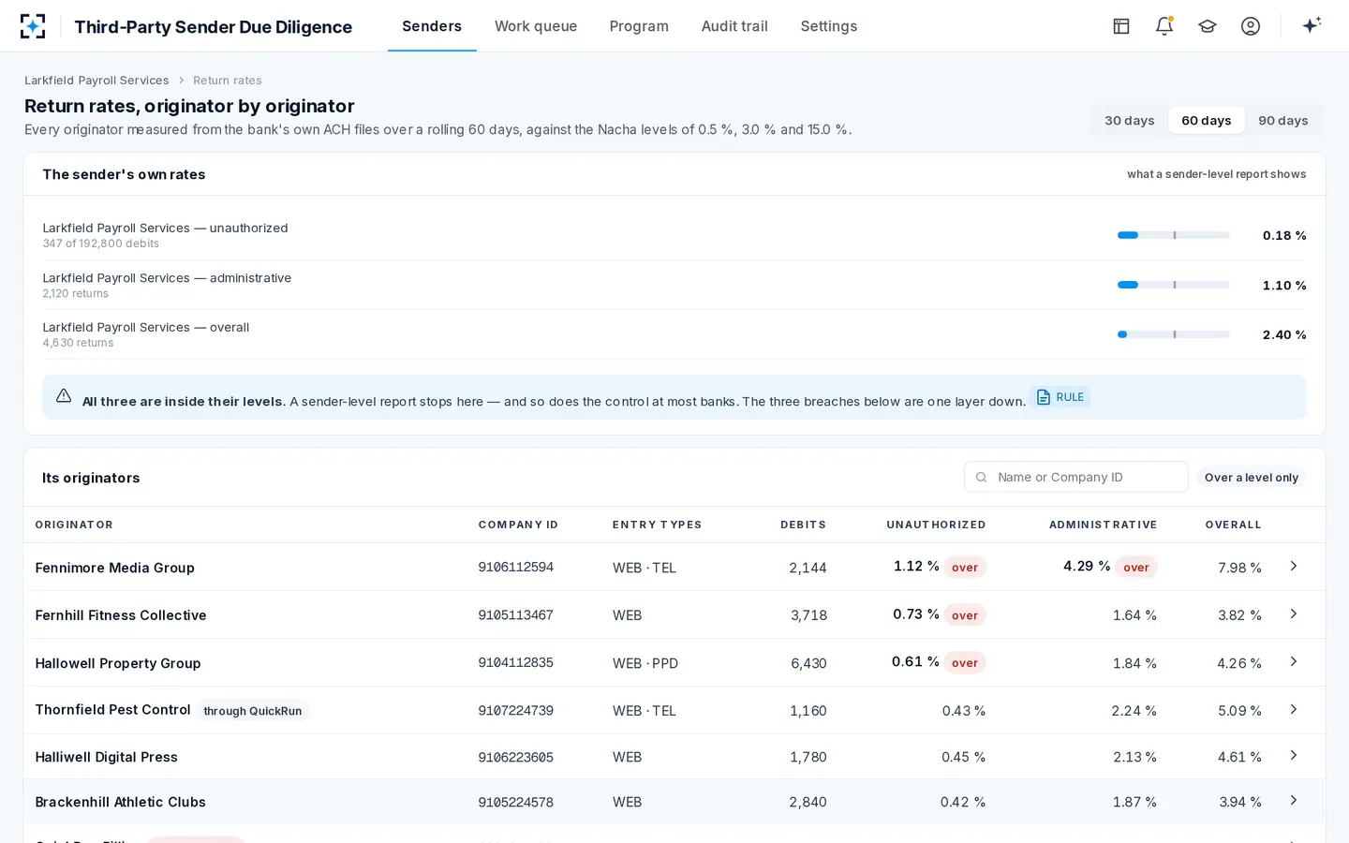The width and height of the screenshot is (1349, 843).
Task: Open the learning graduation cap icon
Action: click(x=1208, y=26)
